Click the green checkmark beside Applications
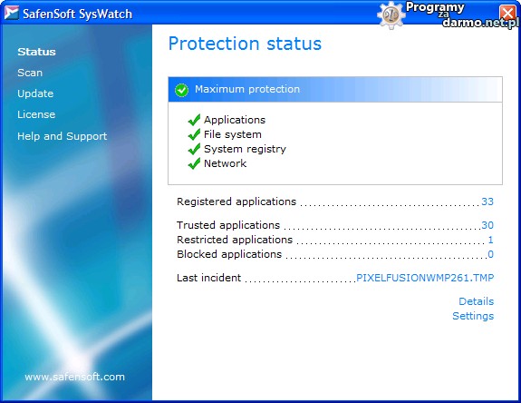The height and width of the screenshot is (403, 521). click(x=194, y=120)
